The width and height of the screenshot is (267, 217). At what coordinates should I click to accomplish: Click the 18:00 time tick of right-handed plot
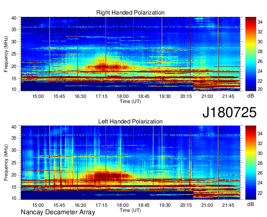point(123,96)
